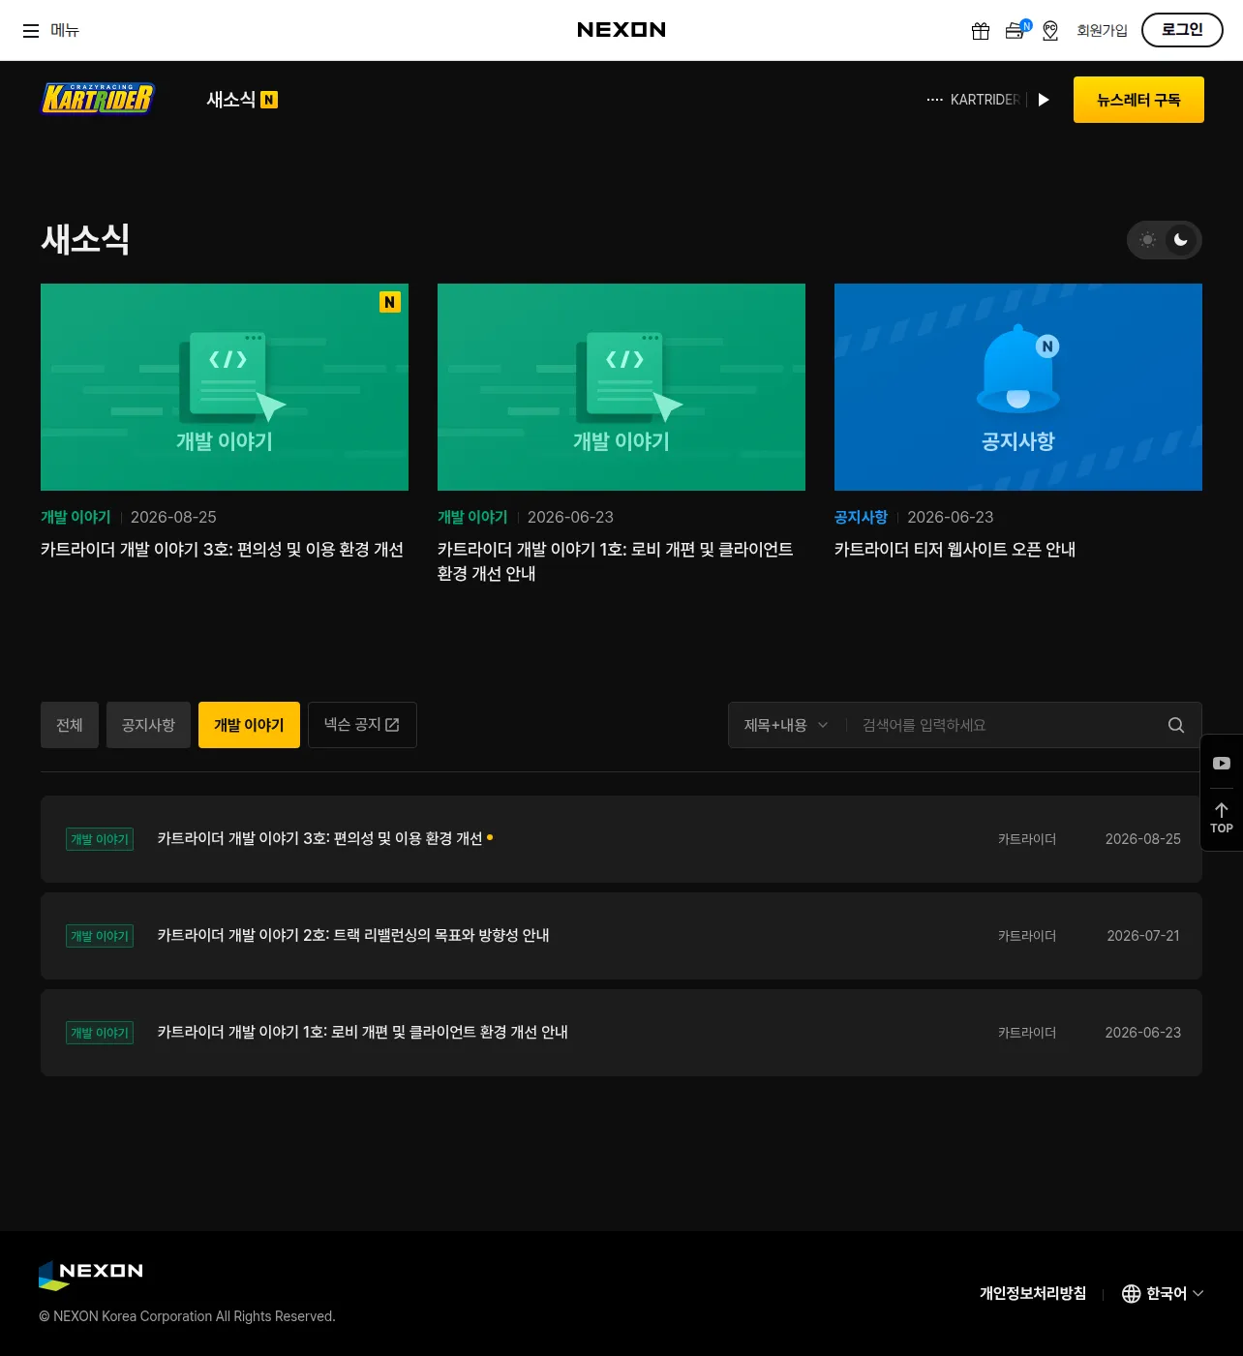Image resolution: width=1243 pixels, height=1356 pixels.
Task: Open the 넥슨 공지 external link tab
Action: [x=362, y=725]
